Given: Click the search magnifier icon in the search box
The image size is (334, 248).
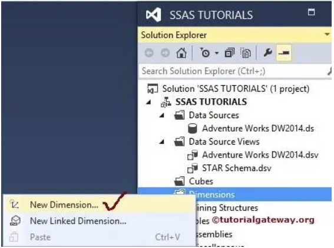Looking at the screenshot, I should coord(329,72).
